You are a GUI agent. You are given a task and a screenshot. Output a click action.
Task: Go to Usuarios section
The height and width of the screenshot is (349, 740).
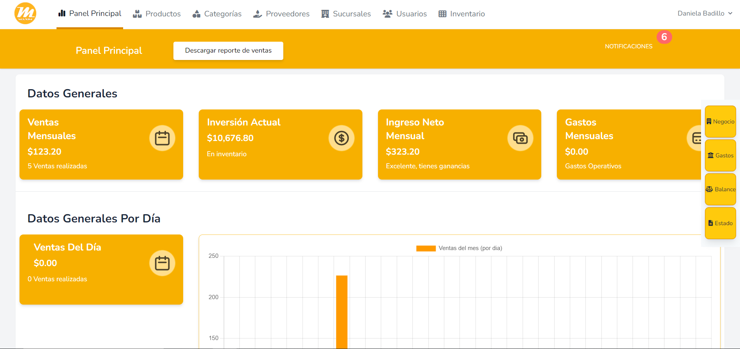[x=405, y=14]
